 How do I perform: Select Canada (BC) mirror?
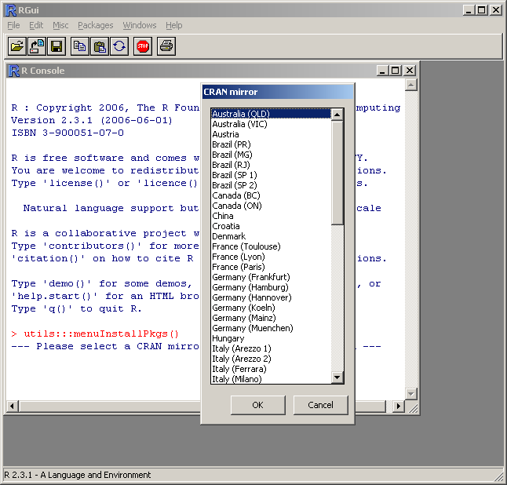pos(271,195)
